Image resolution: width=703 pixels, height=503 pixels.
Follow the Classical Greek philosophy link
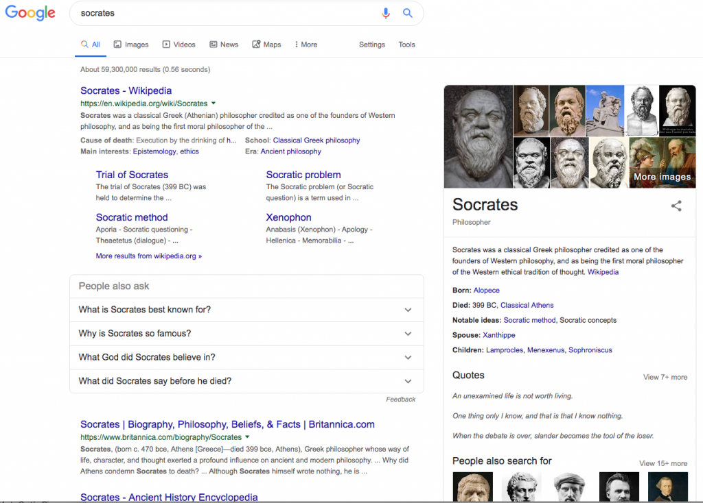(x=316, y=140)
